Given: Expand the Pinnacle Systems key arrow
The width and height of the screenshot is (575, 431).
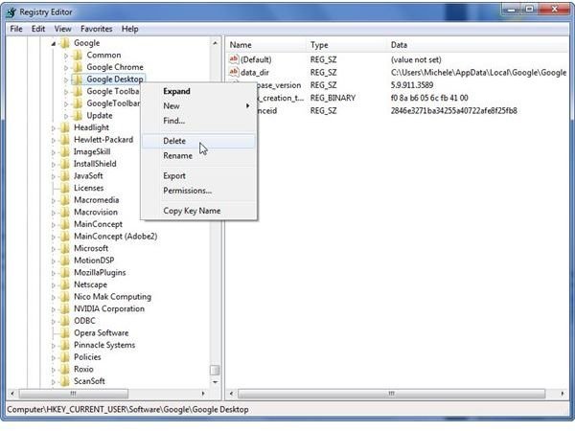Looking at the screenshot, I should click(54, 346).
